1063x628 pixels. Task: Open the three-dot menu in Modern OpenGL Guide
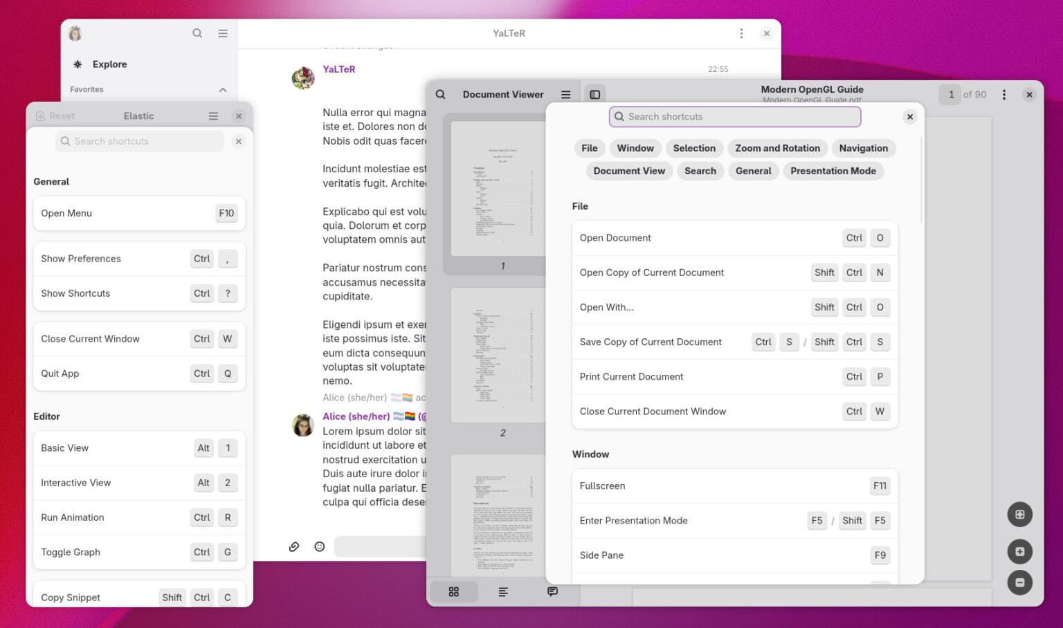pyautogui.click(x=1004, y=94)
